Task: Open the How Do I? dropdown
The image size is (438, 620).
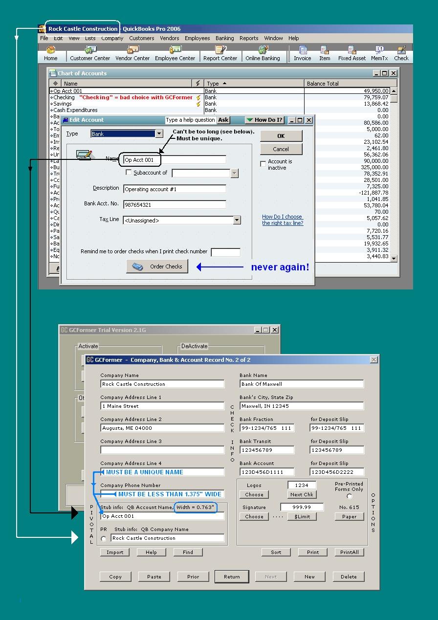Action: 264,120
